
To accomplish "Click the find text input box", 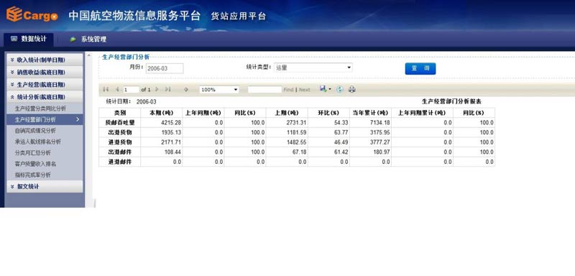I will coord(264,89).
